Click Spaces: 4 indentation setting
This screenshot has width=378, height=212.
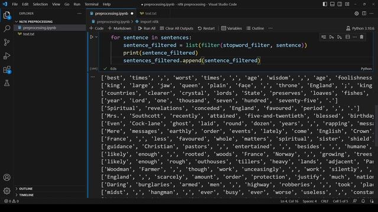[x=309, y=201]
